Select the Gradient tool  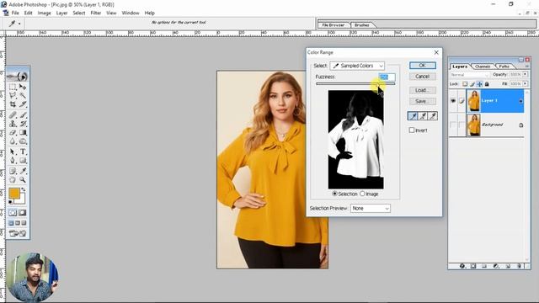click(x=23, y=132)
